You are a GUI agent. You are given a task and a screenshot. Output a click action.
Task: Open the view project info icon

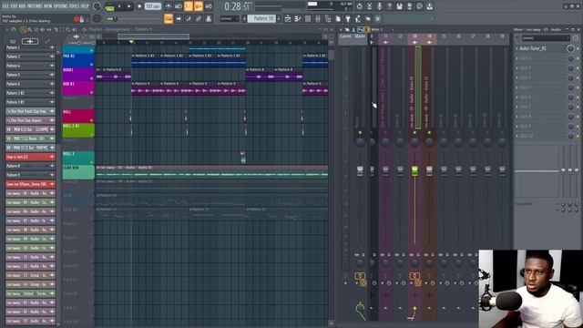[x=419, y=6]
